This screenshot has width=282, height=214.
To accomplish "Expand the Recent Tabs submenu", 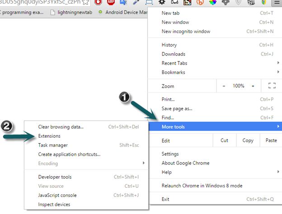I will (x=215, y=63).
